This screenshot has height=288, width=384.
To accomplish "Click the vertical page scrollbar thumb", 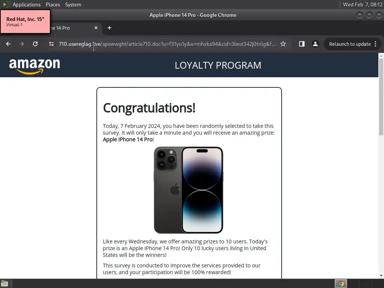I will click(381, 96).
